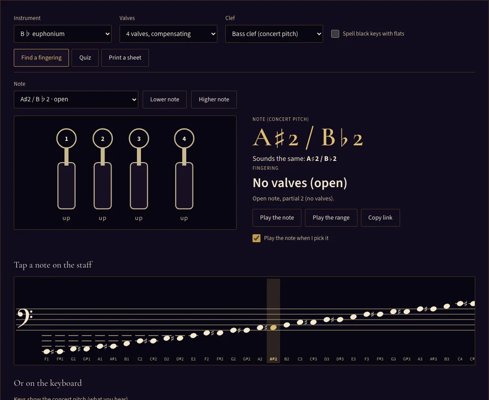The width and height of the screenshot is (489, 400).
Task: Tap the C2 note on the staff
Action: coord(140,341)
